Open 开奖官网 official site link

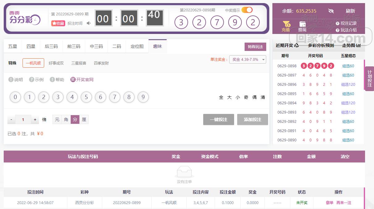pos(82,80)
